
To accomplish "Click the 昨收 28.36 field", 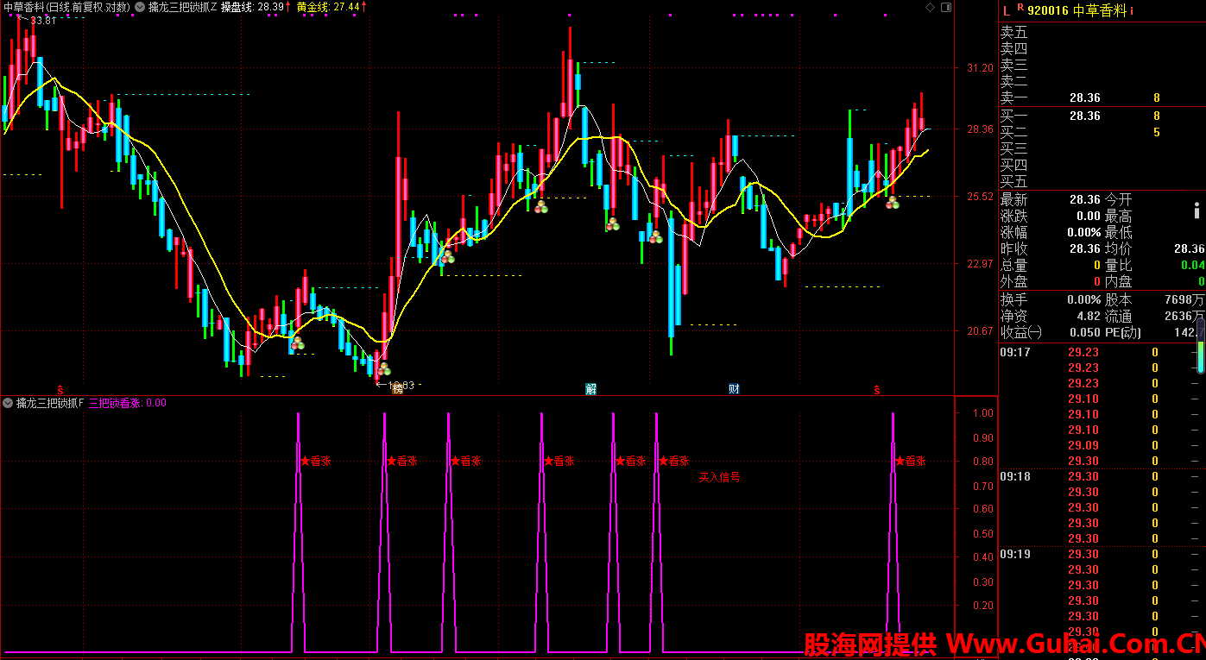I will click(1051, 248).
